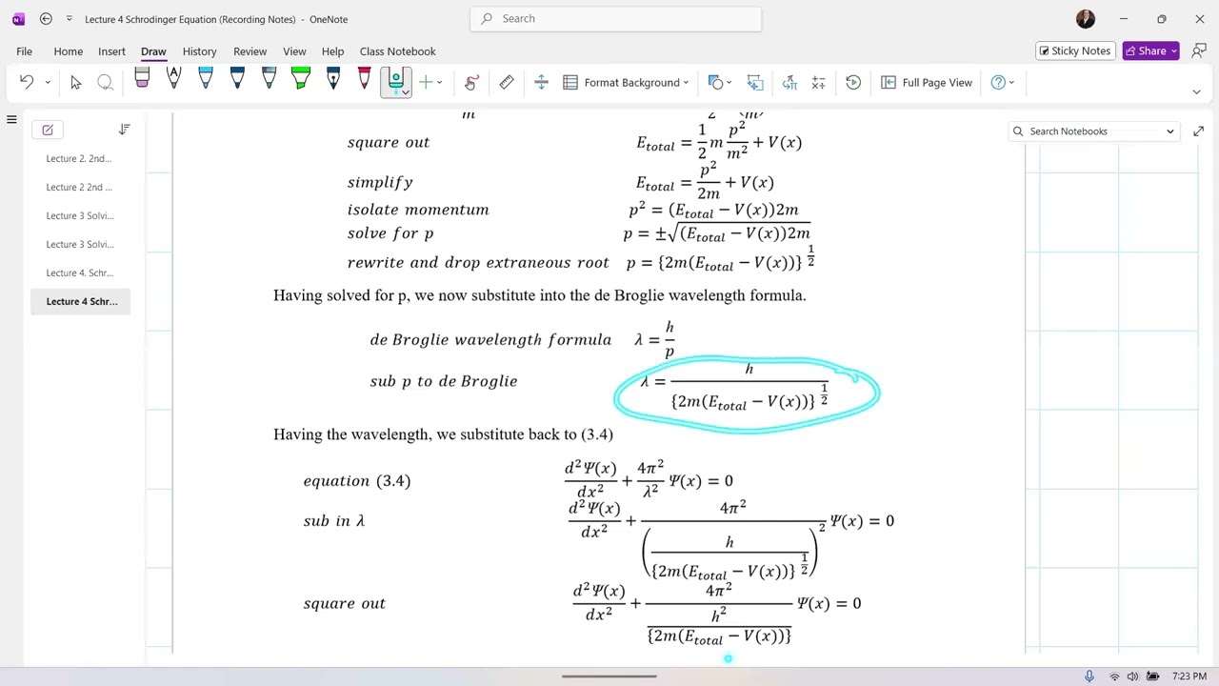Open the clock showing 7:23 PM

click(x=1189, y=676)
